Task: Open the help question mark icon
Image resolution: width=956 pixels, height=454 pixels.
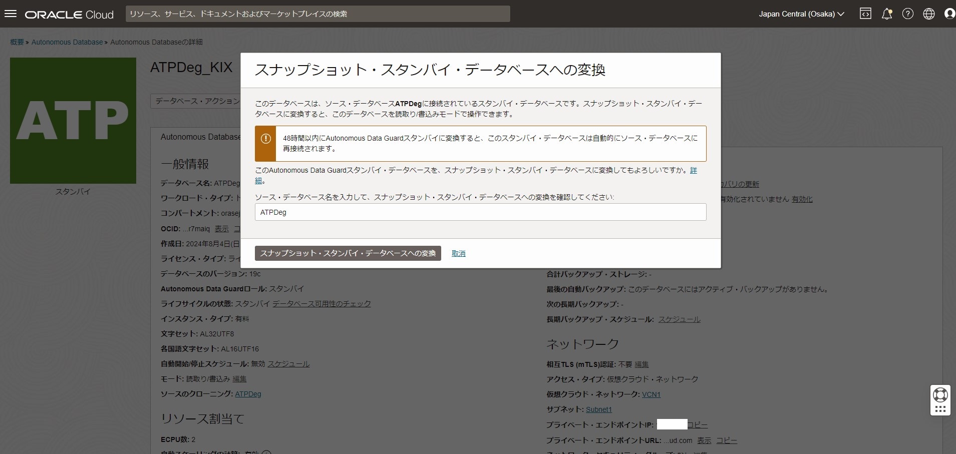Action: coord(907,14)
